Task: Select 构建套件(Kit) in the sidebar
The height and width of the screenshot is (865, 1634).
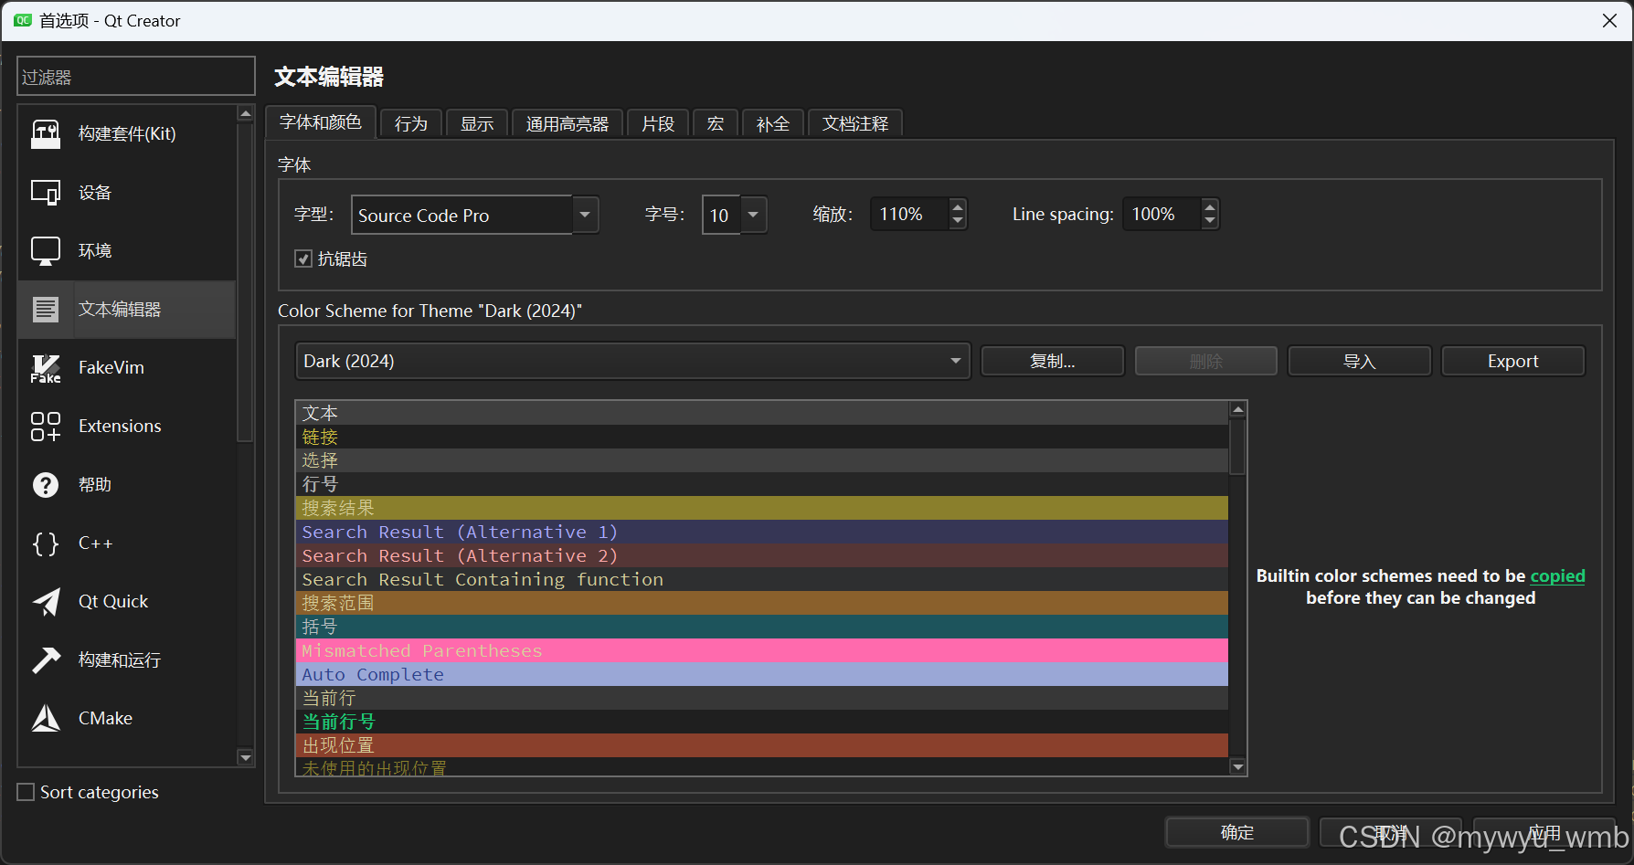Action: 123,133
